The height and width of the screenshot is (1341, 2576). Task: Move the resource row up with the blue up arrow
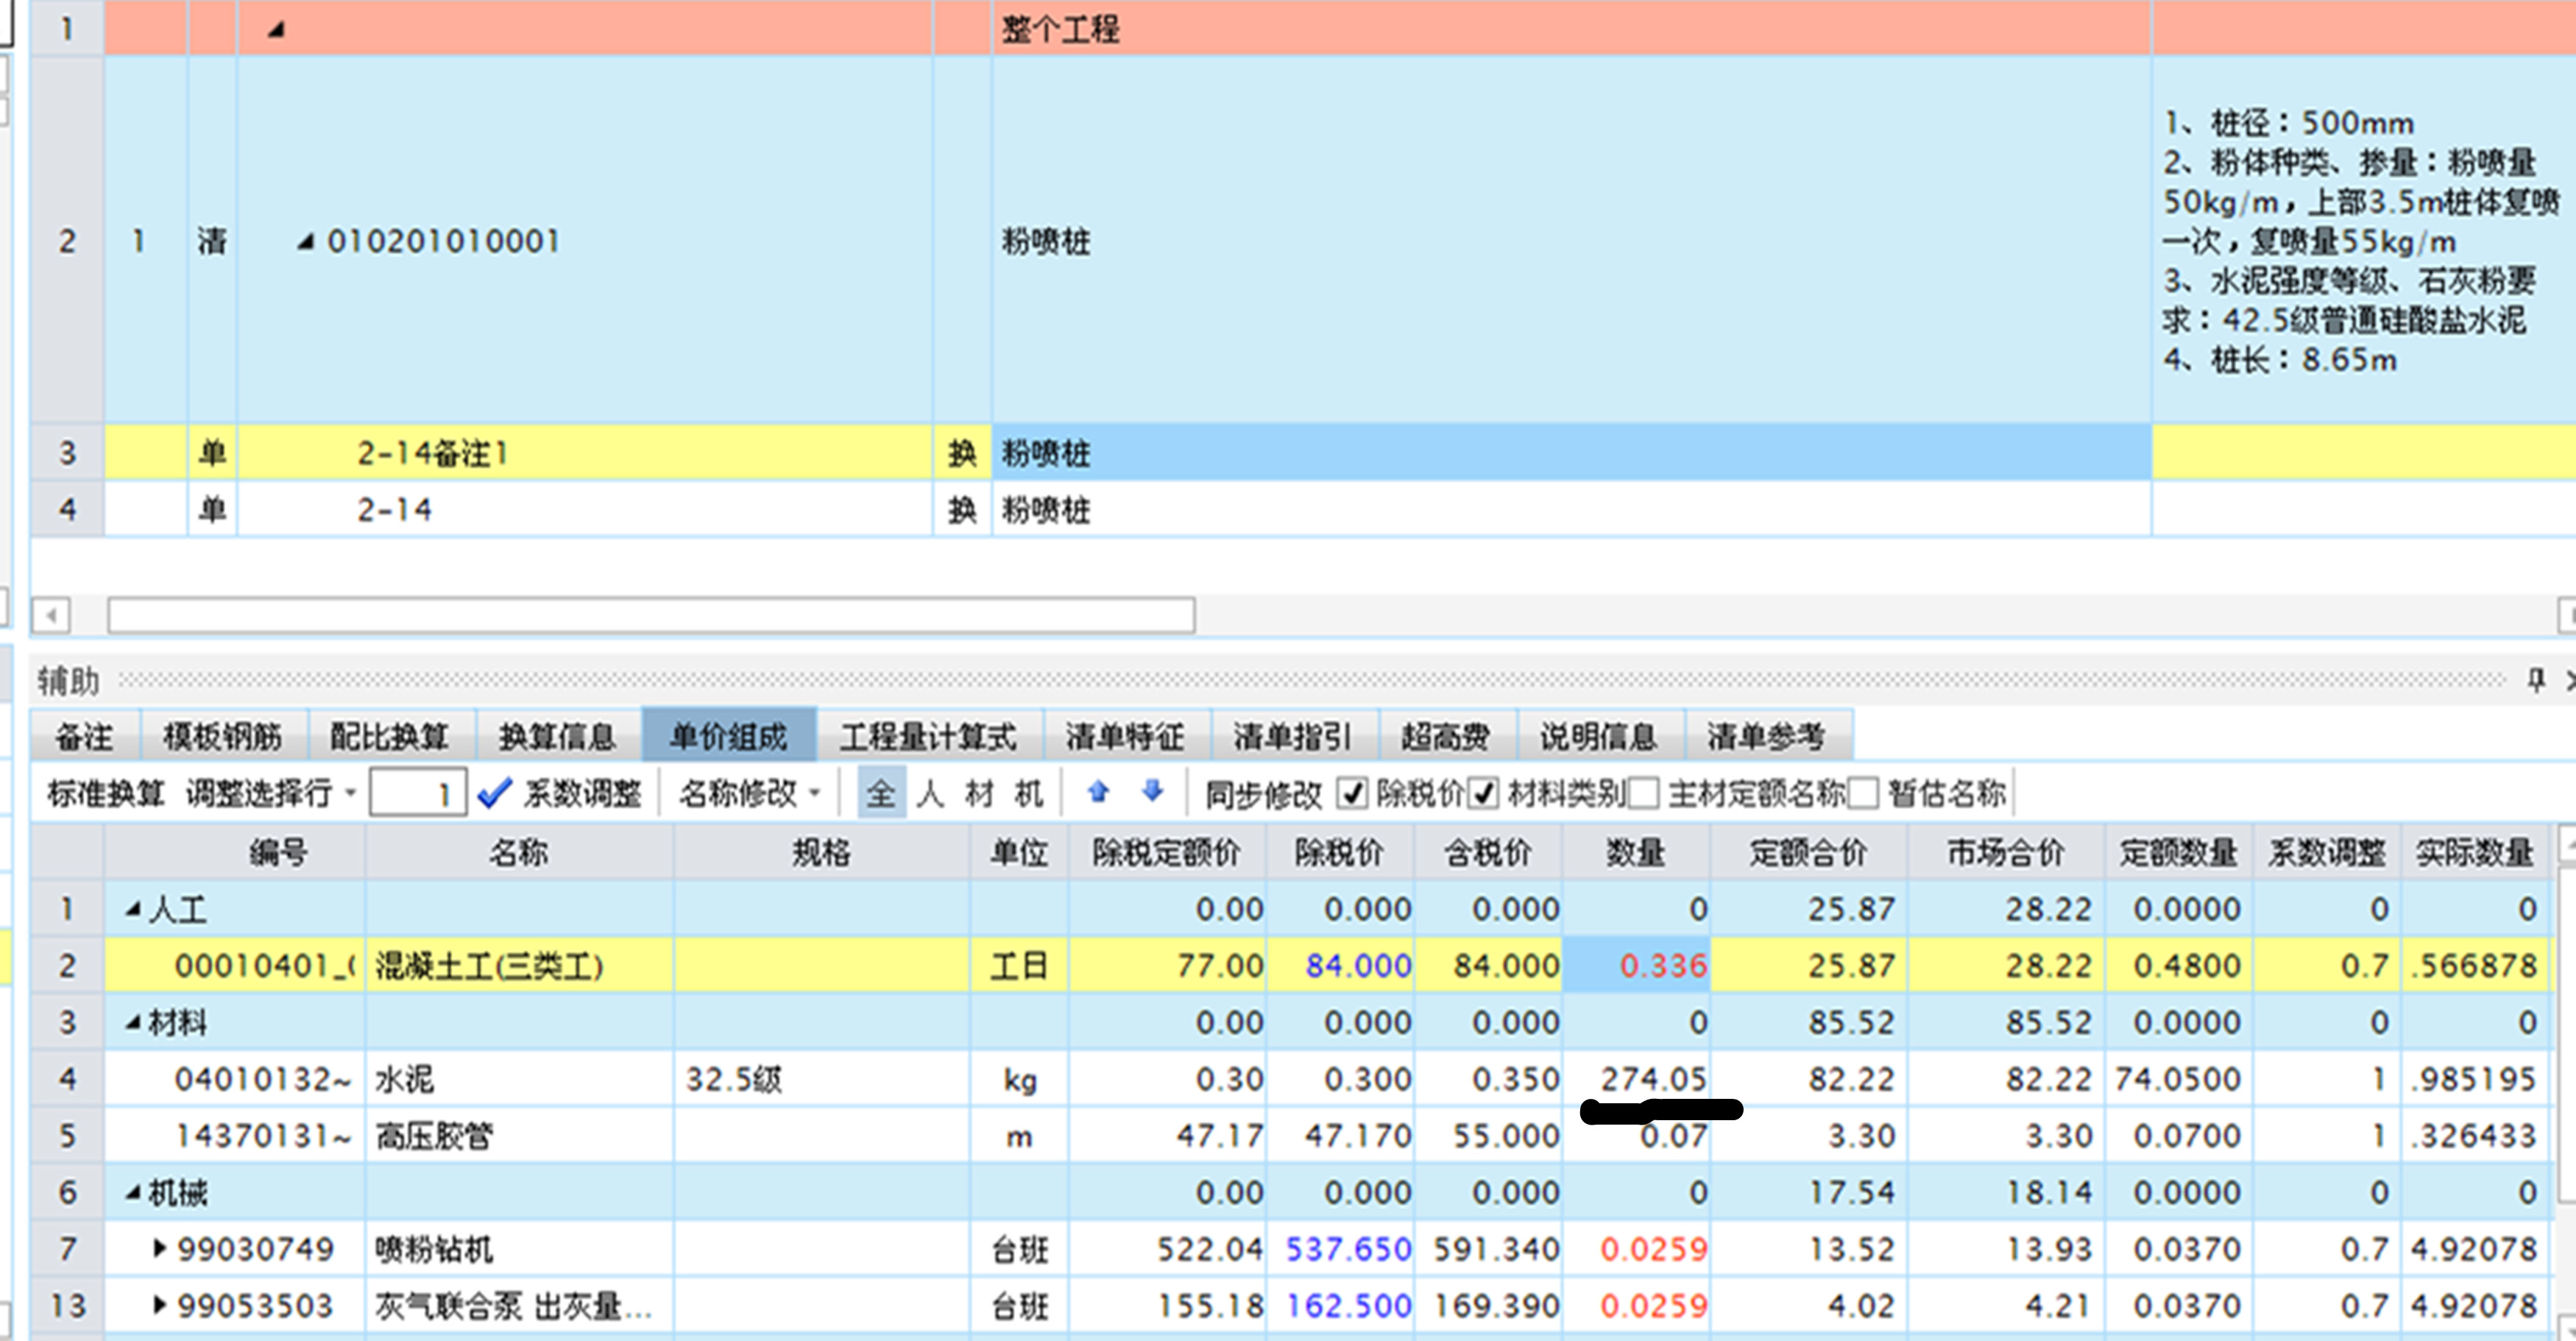click(x=1098, y=792)
